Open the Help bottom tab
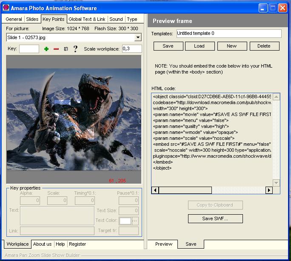This screenshot has width=291, height=261. click(x=60, y=244)
